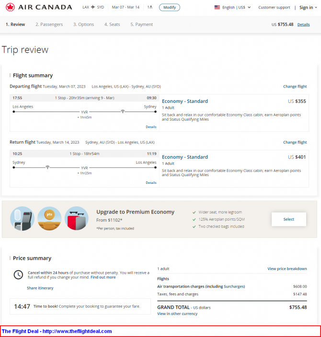321x337 pixels.
Task: Click the 17:55 departure time
Action: 17,98
